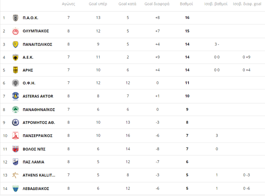Click the Α.Ε.Κ. eagle crest icon
Screen dimensions: 265x196
click(15, 57)
